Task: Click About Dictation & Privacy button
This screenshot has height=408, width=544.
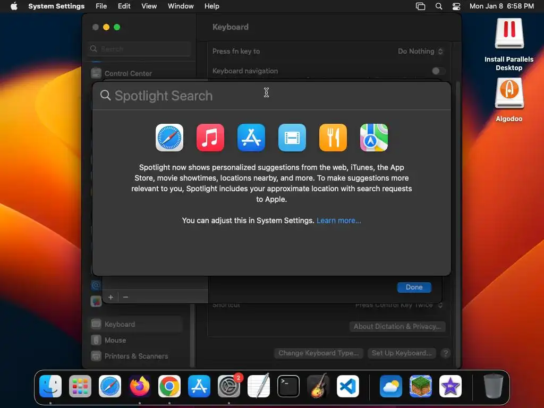Action: coord(397,327)
